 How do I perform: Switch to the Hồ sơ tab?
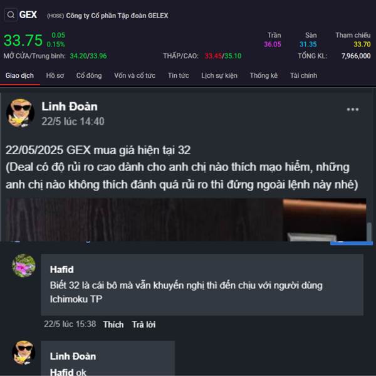(x=55, y=76)
